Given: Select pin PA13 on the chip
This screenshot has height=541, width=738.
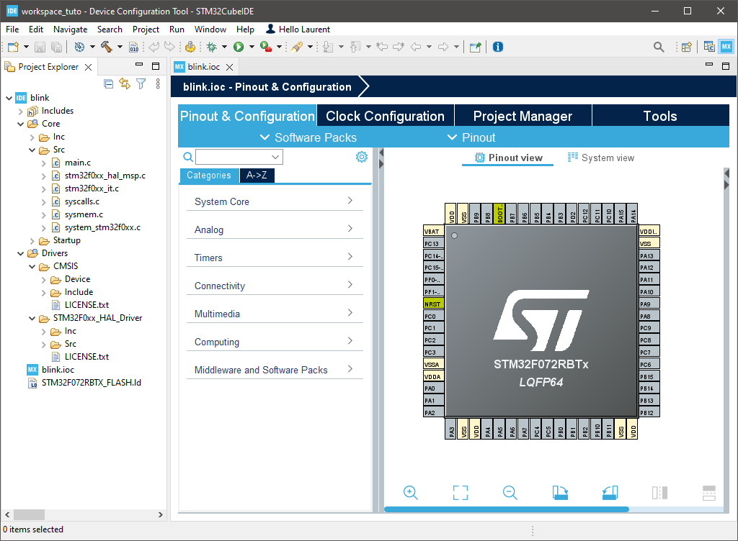Looking at the screenshot, I should 649,256.
